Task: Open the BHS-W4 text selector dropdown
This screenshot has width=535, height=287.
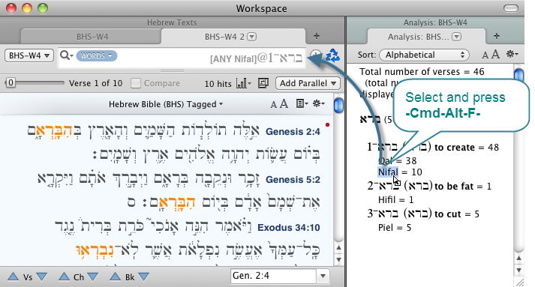Action: pos(29,55)
